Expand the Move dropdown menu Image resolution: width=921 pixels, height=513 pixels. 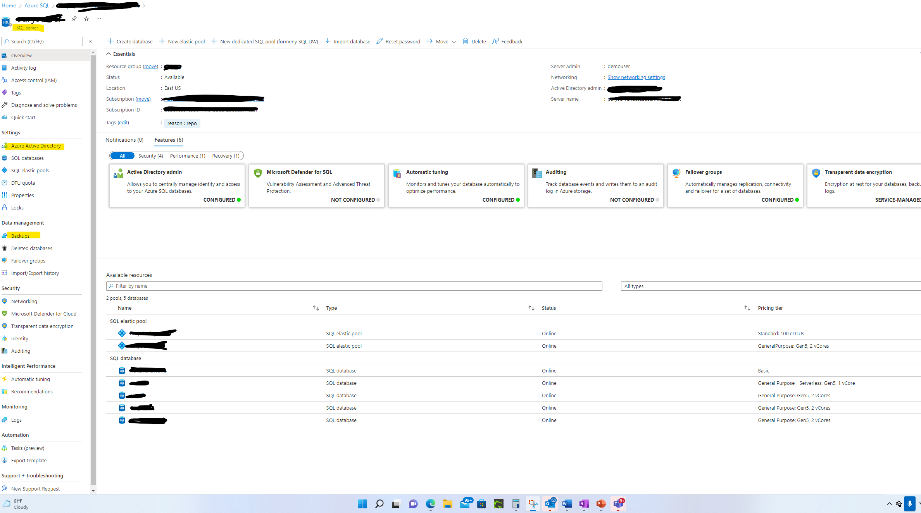[454, 41]
